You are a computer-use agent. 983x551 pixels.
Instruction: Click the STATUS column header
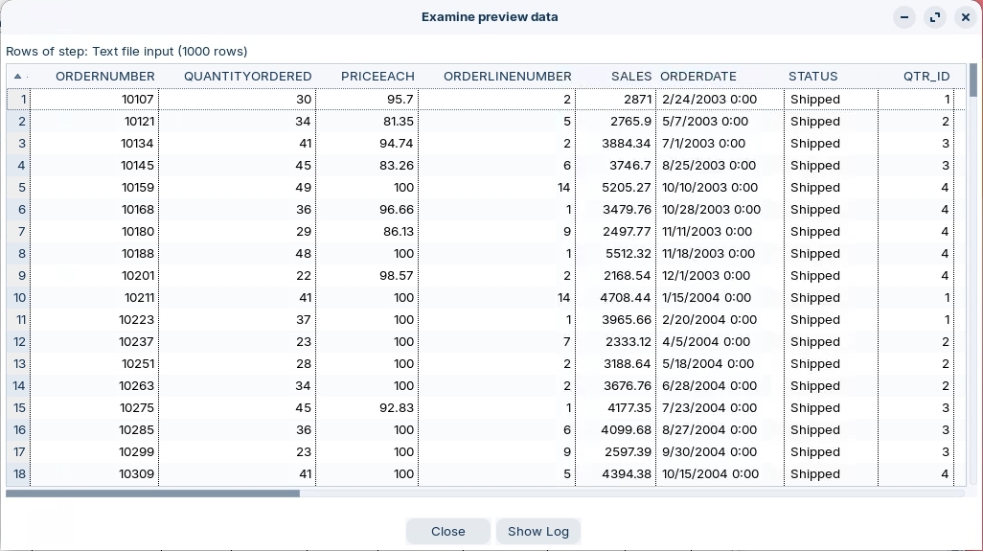tap(812, 76)
